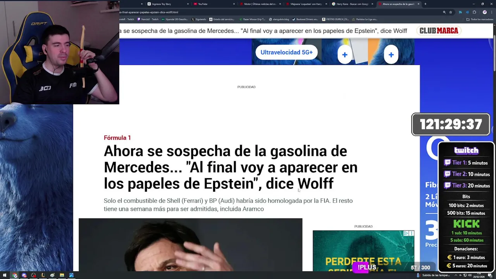Open the 'Todos los marcadores' folder
Screen dimensions: 496x279
(480, 19)
